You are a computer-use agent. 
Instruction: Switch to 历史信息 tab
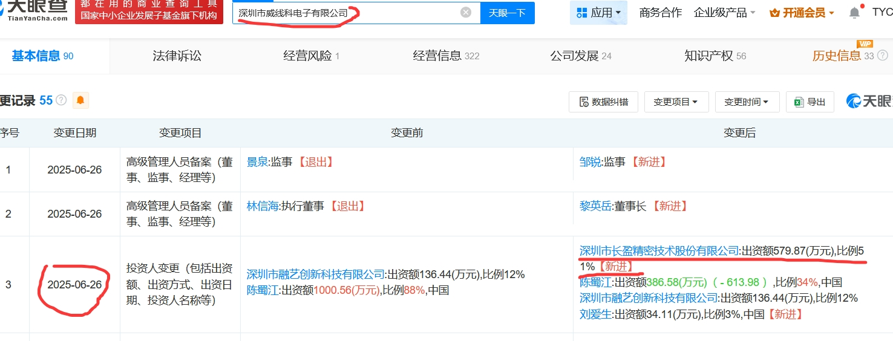pyautogui.click(x=843, y=56)
